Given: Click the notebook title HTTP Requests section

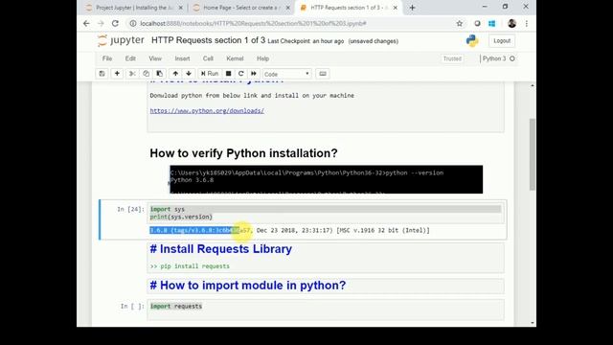Looking at the screenshot, I should tap(208, 40).
